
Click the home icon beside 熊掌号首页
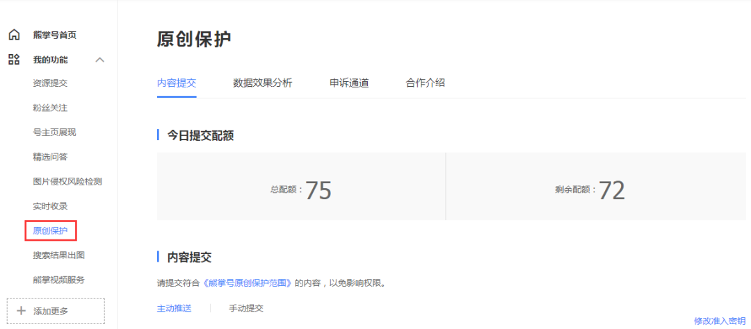14,35
